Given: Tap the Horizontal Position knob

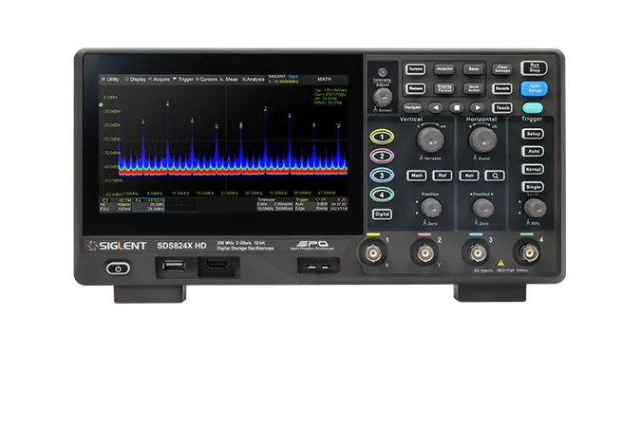Looking at the screenshot, I should (483, 208).
